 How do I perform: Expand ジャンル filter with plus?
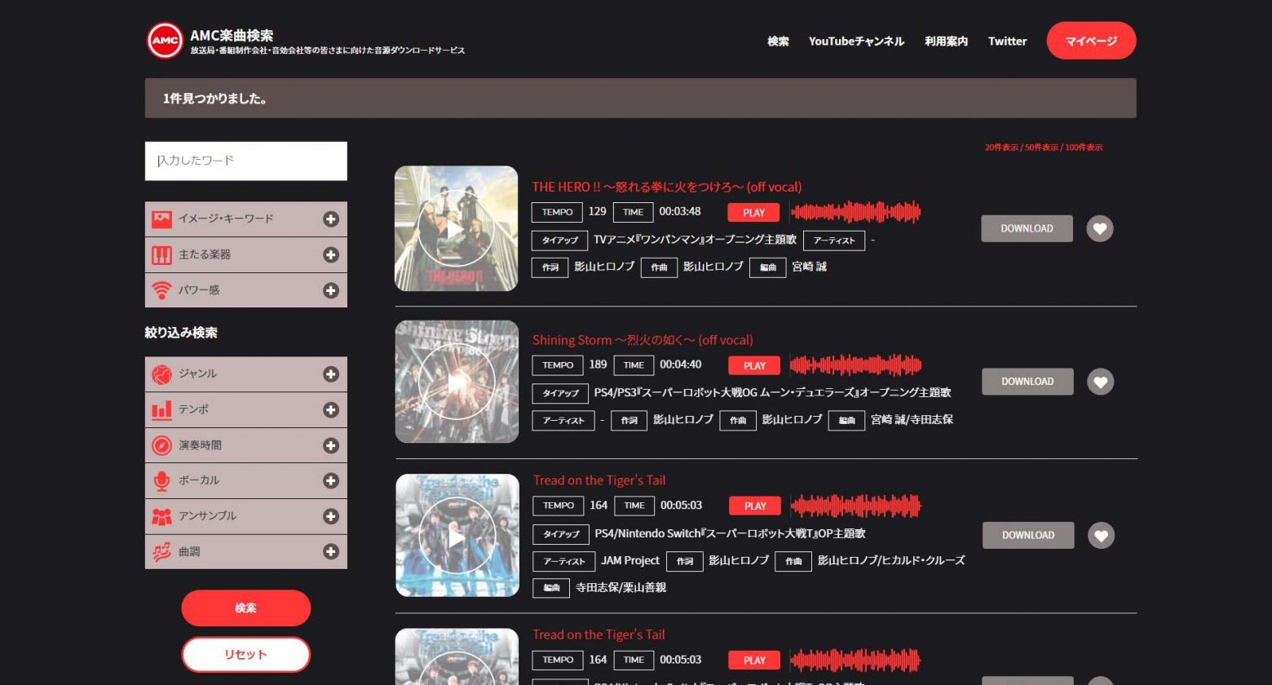point(330,373)
